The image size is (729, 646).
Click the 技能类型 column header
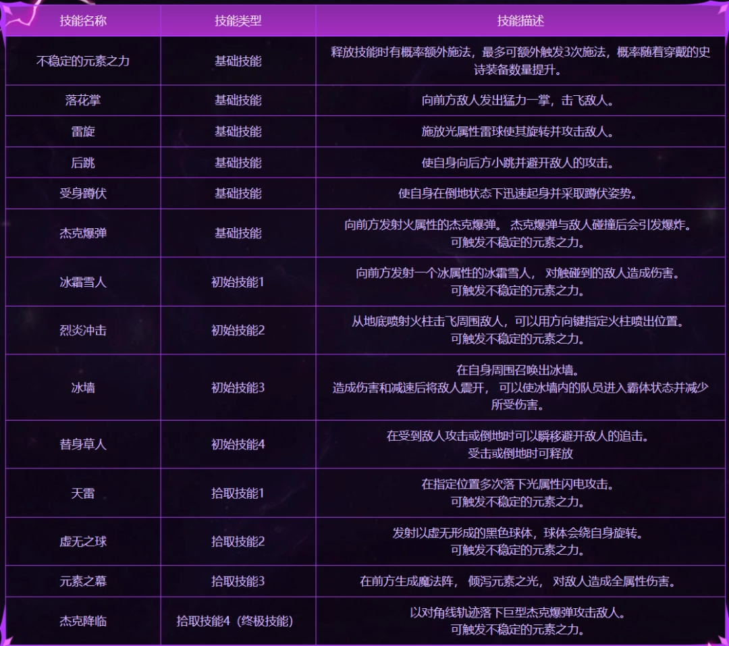tap(238, 21)
